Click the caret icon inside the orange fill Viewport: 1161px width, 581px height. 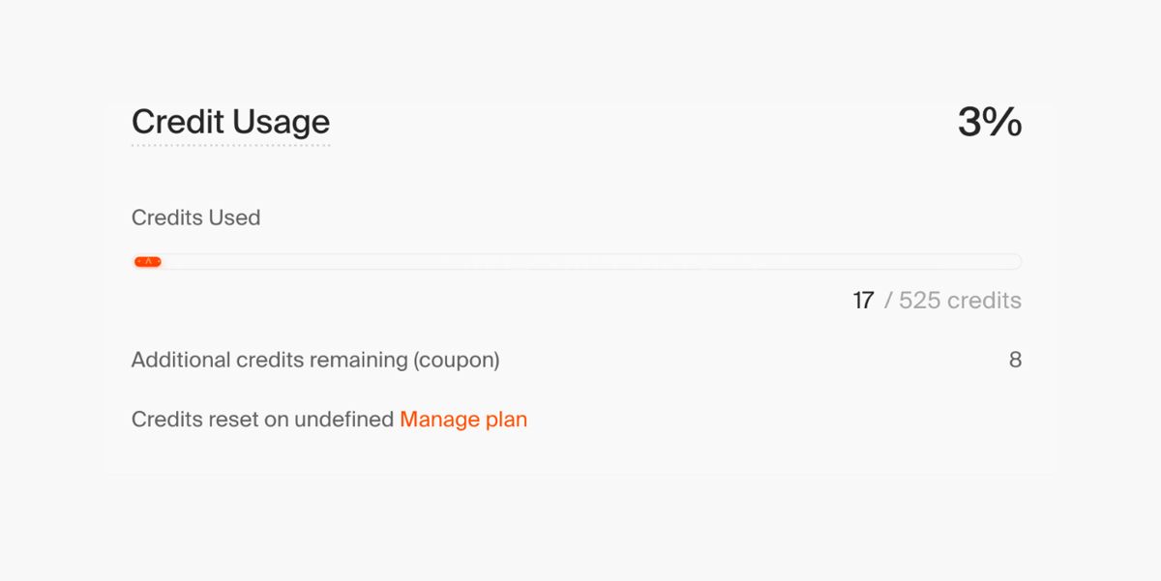tap(148, 262)
